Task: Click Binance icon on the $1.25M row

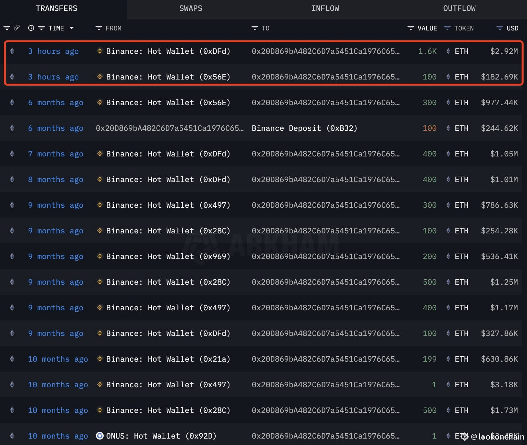Action: (100, 282)
